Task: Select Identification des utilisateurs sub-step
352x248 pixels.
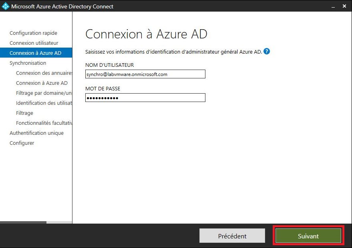Action: [x=44, y=103]
